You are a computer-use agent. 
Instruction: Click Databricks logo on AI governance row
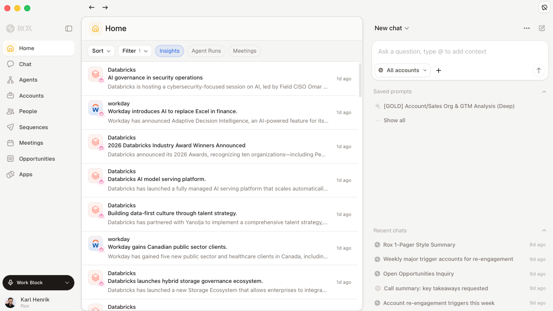[x=95, y=74]
